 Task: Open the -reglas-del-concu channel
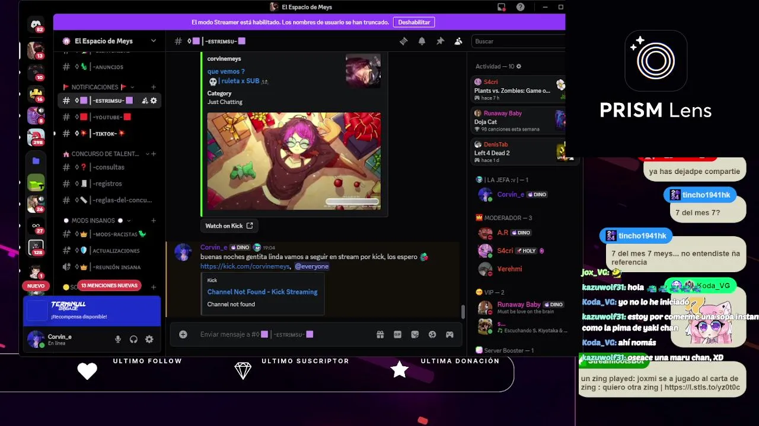(x=109, y=200)
